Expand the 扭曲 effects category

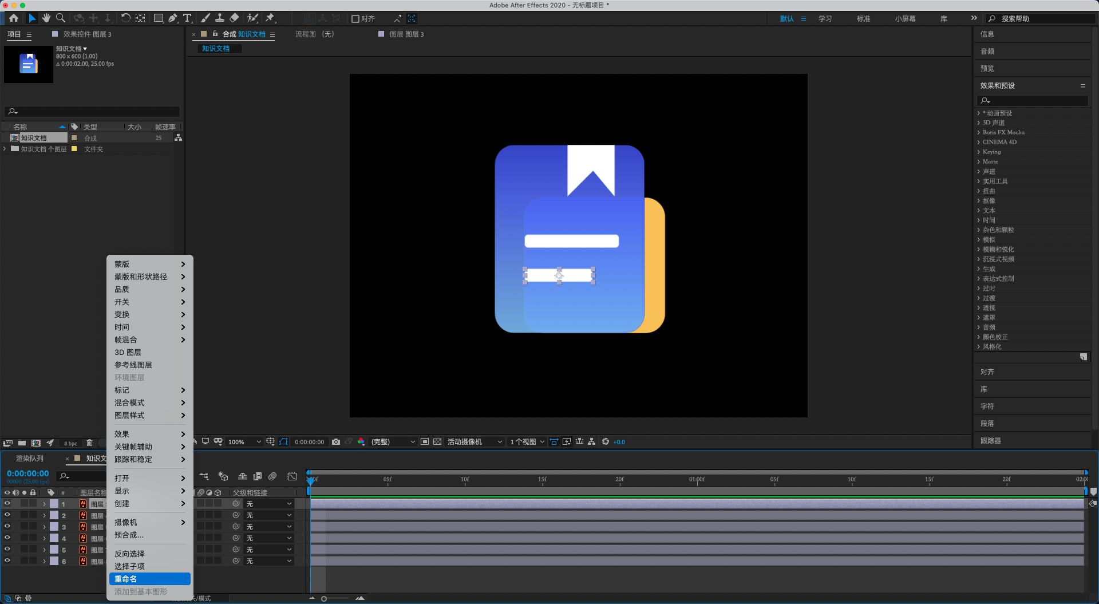pos(979,191)
